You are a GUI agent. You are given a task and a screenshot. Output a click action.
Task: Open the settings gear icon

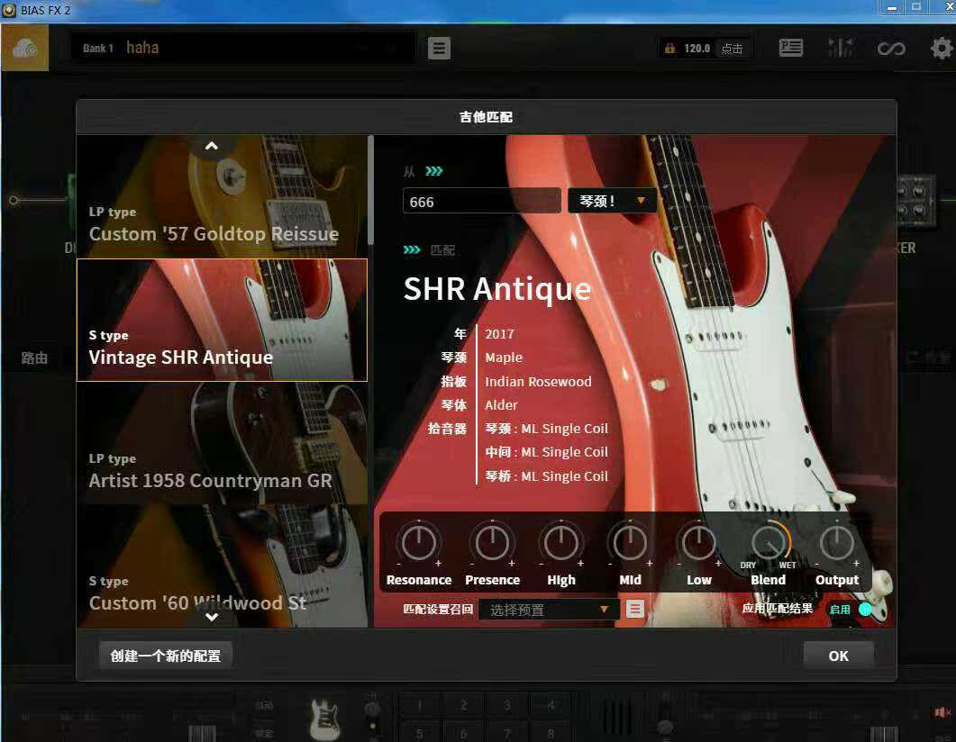[942, 48]
